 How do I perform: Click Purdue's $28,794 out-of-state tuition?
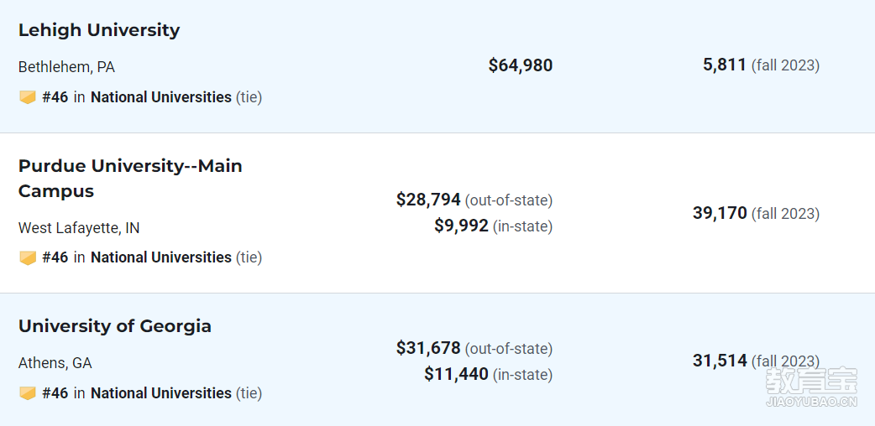pos(428,200)
